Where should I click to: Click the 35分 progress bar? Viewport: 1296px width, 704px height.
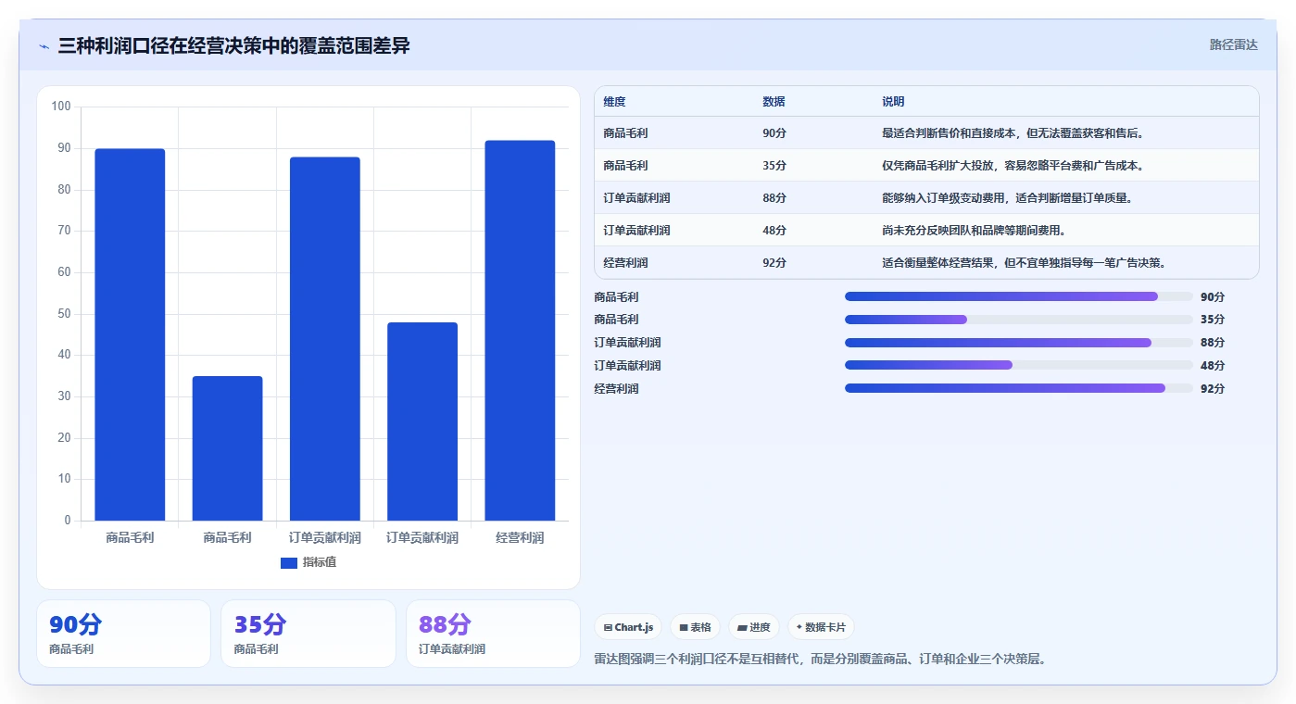pyautogui.click(x=1018, y=320)
